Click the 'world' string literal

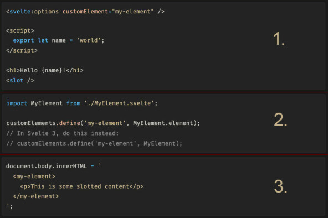89,40
